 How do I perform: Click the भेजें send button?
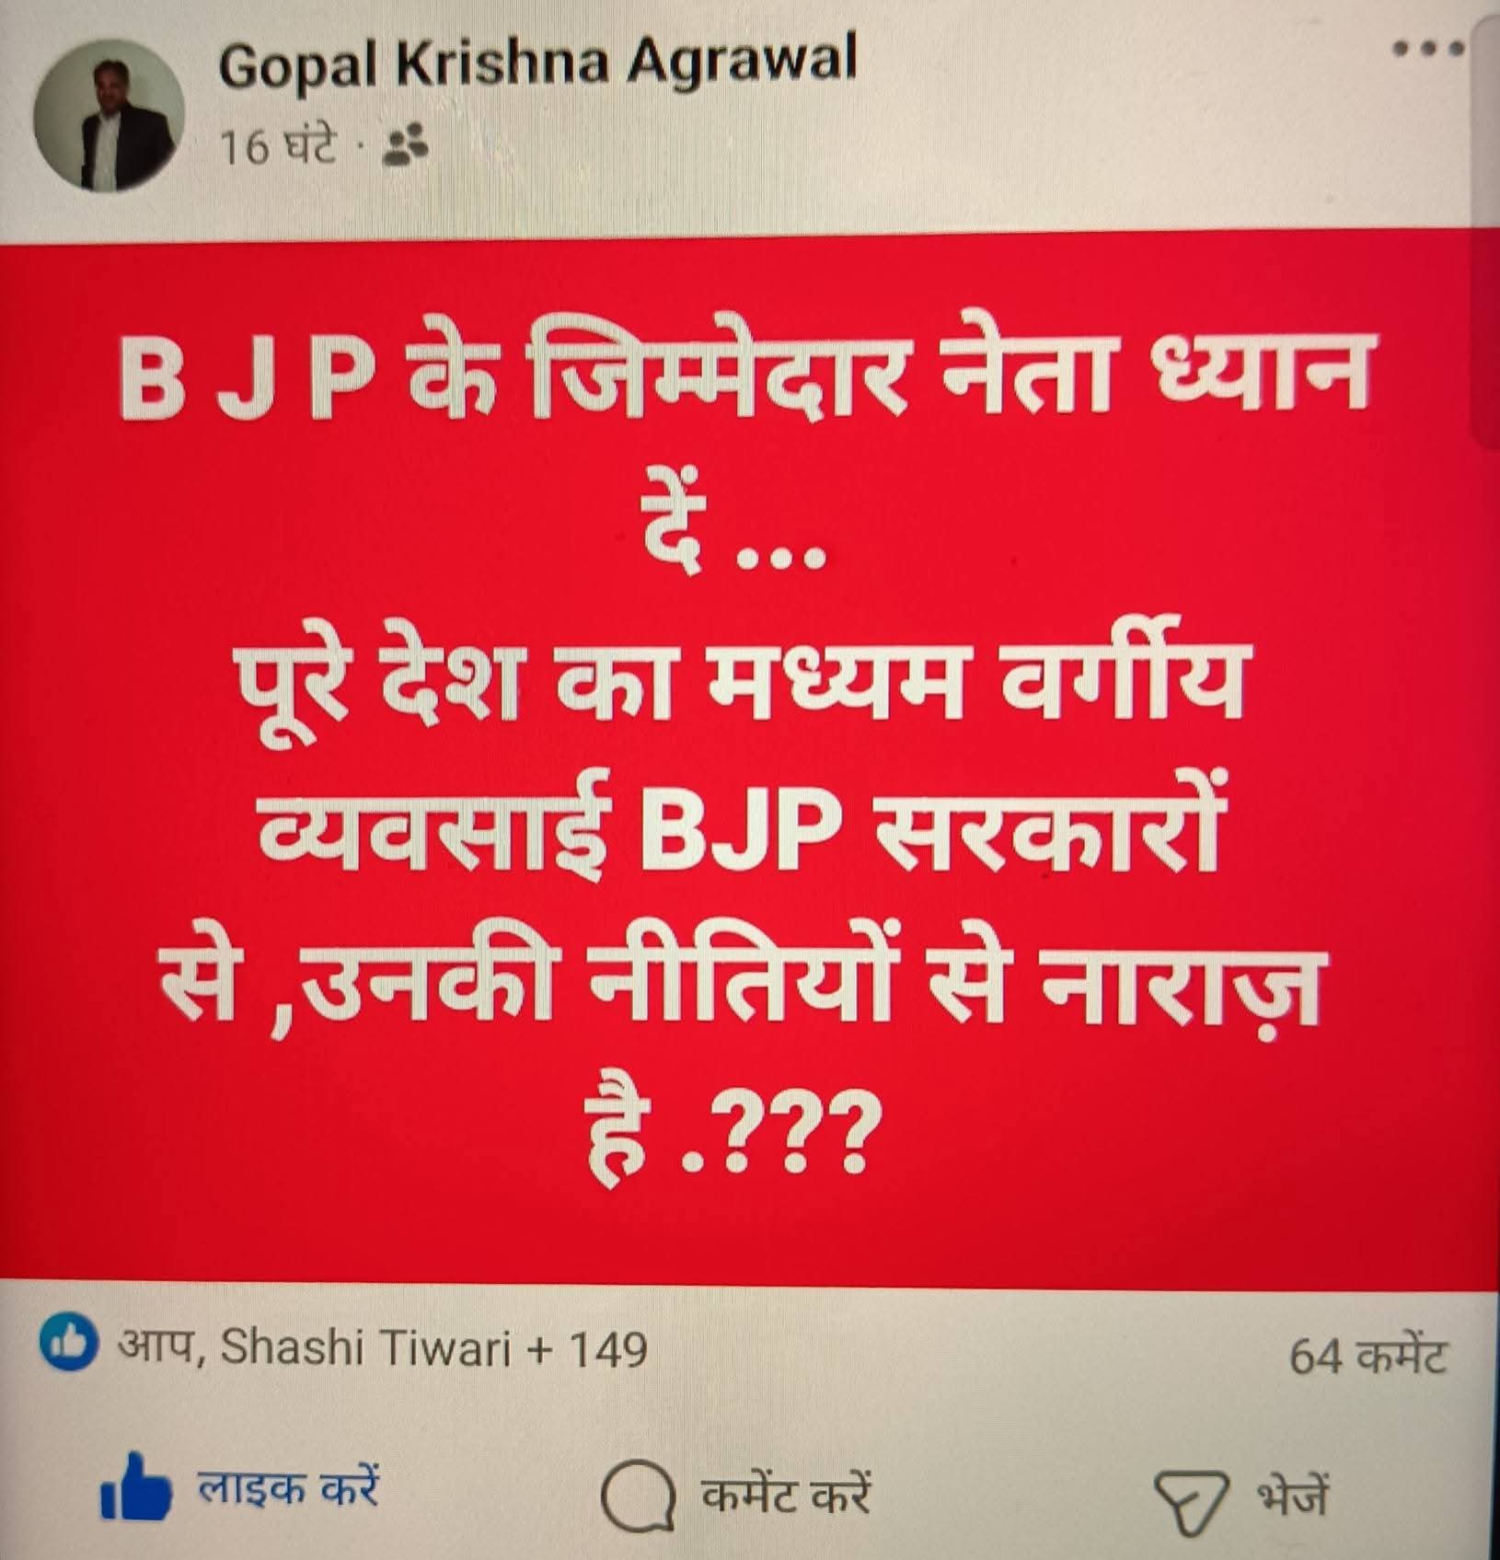(1243, 1498)
